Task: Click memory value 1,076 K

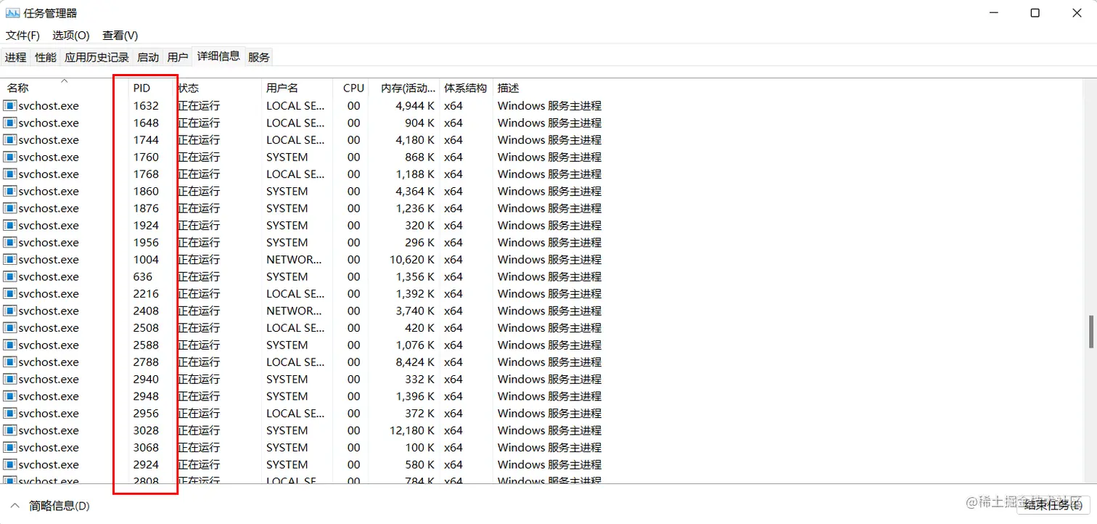Action: pos(415,345)
